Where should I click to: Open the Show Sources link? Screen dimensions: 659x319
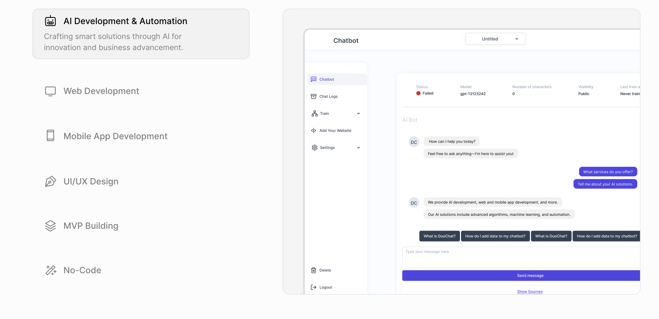pos(529,291)
